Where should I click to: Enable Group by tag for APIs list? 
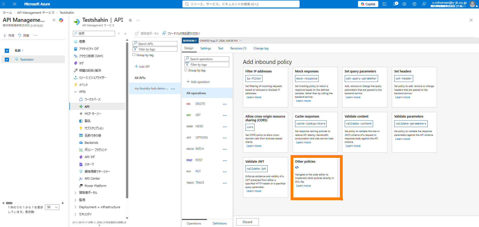tap(134, 55)
